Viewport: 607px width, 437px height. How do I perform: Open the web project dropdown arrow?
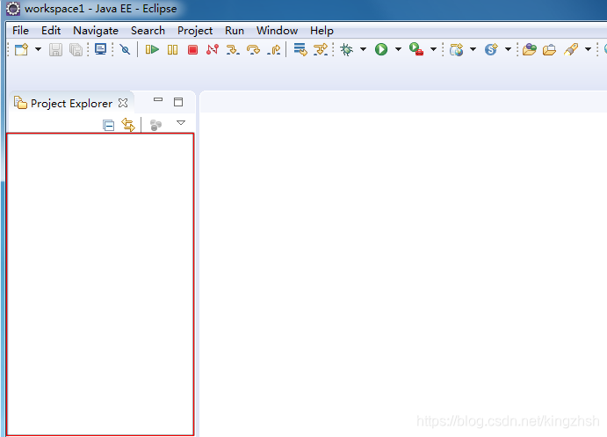coord(473,49)
